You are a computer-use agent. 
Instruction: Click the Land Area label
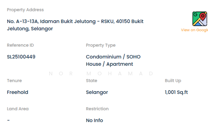click(x=18, y=109)
